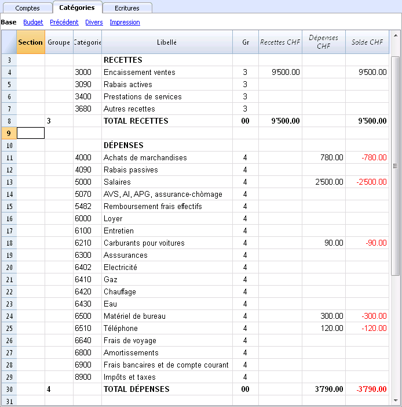This screenshot has height=407, width=402.
Task: Click the Achats de marchandises label
Action: coord(145,157)
